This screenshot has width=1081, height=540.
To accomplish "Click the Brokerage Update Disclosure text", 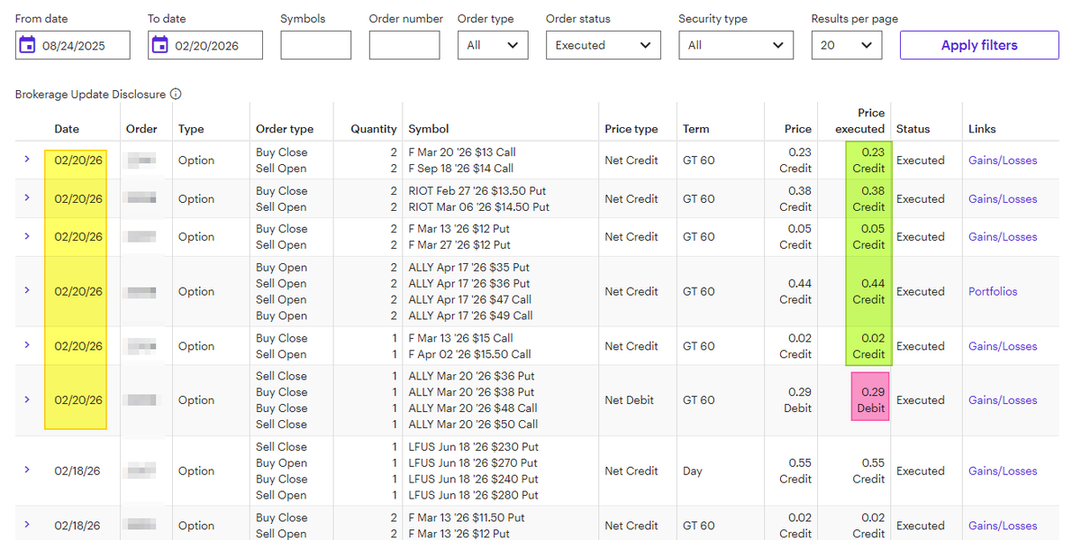I will pos(90,94).
